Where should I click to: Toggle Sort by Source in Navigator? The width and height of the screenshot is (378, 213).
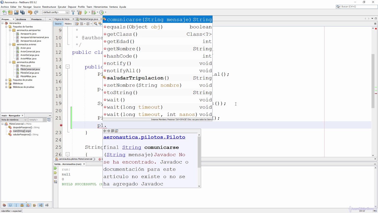(x=47, y=205)
